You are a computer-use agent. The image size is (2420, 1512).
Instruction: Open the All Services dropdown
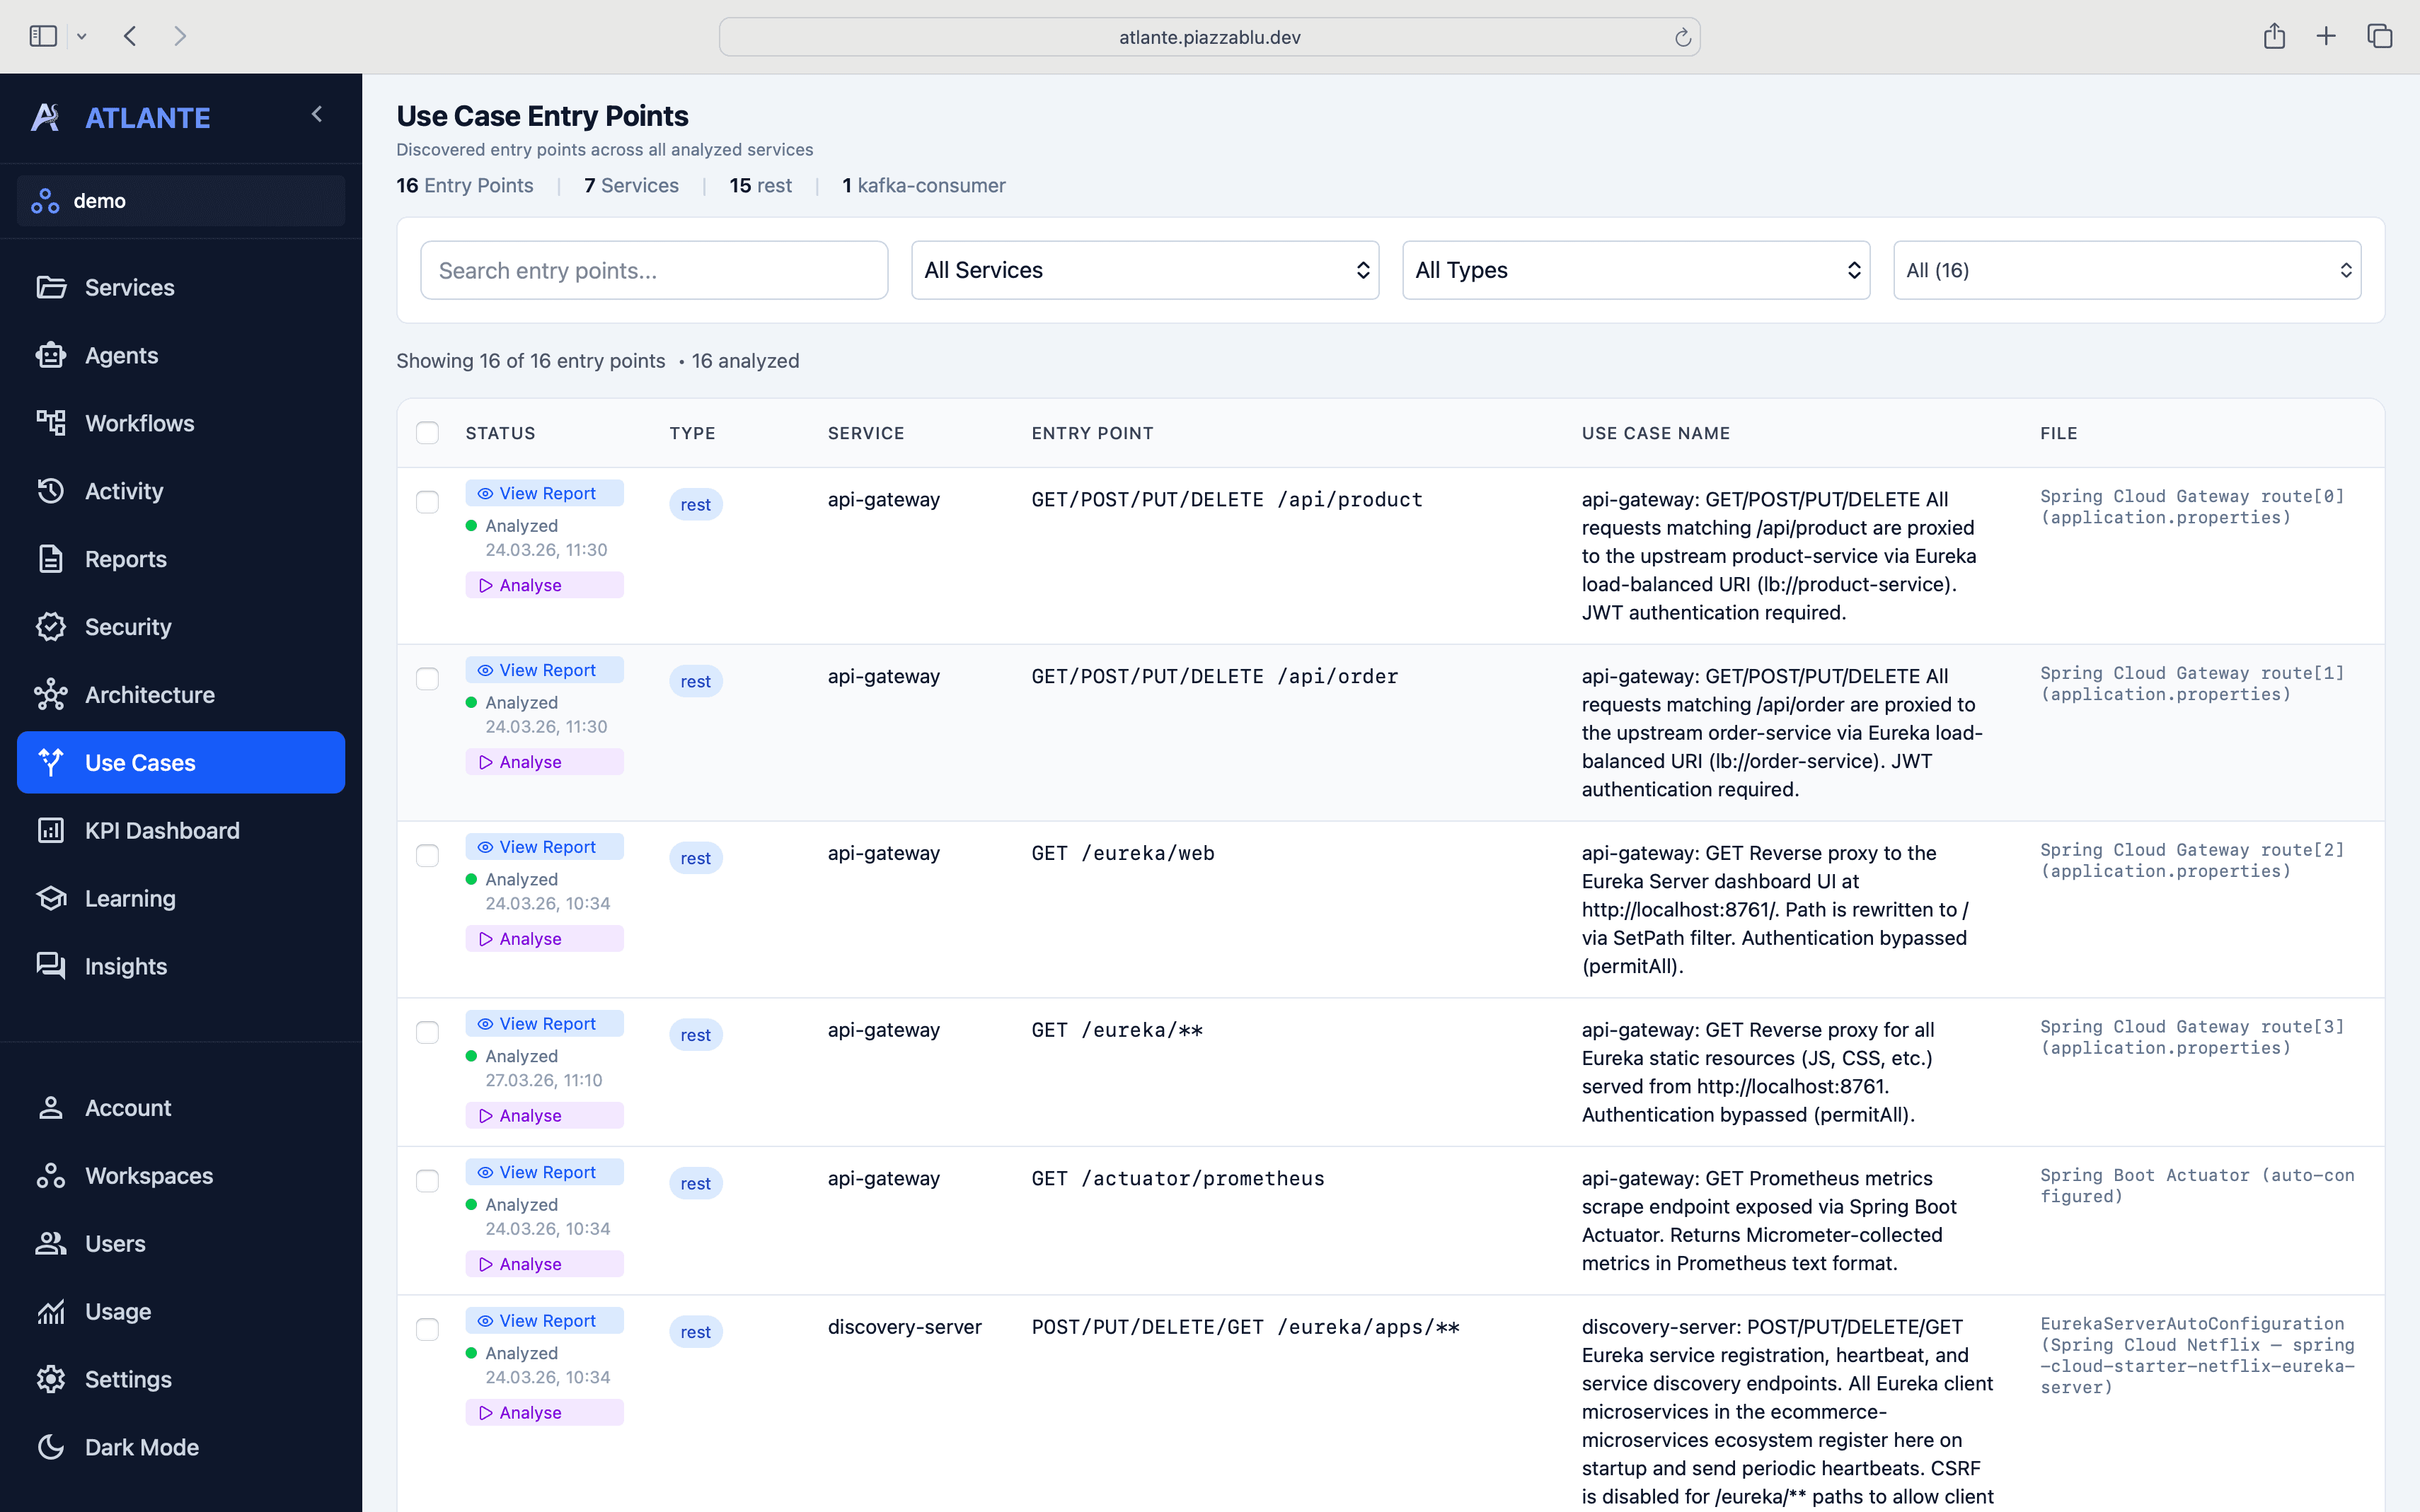point(1144,270)
